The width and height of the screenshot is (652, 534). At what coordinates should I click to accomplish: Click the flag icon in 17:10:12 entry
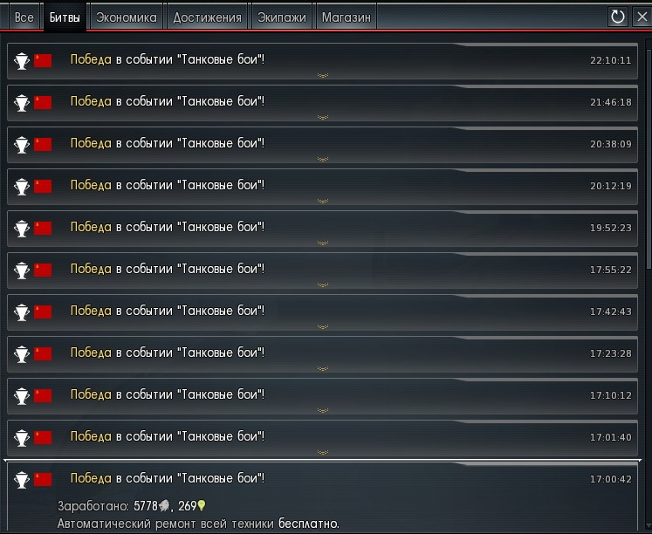click(x=43, y=395)
